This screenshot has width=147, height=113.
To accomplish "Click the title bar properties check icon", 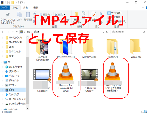I will point(8,2).
